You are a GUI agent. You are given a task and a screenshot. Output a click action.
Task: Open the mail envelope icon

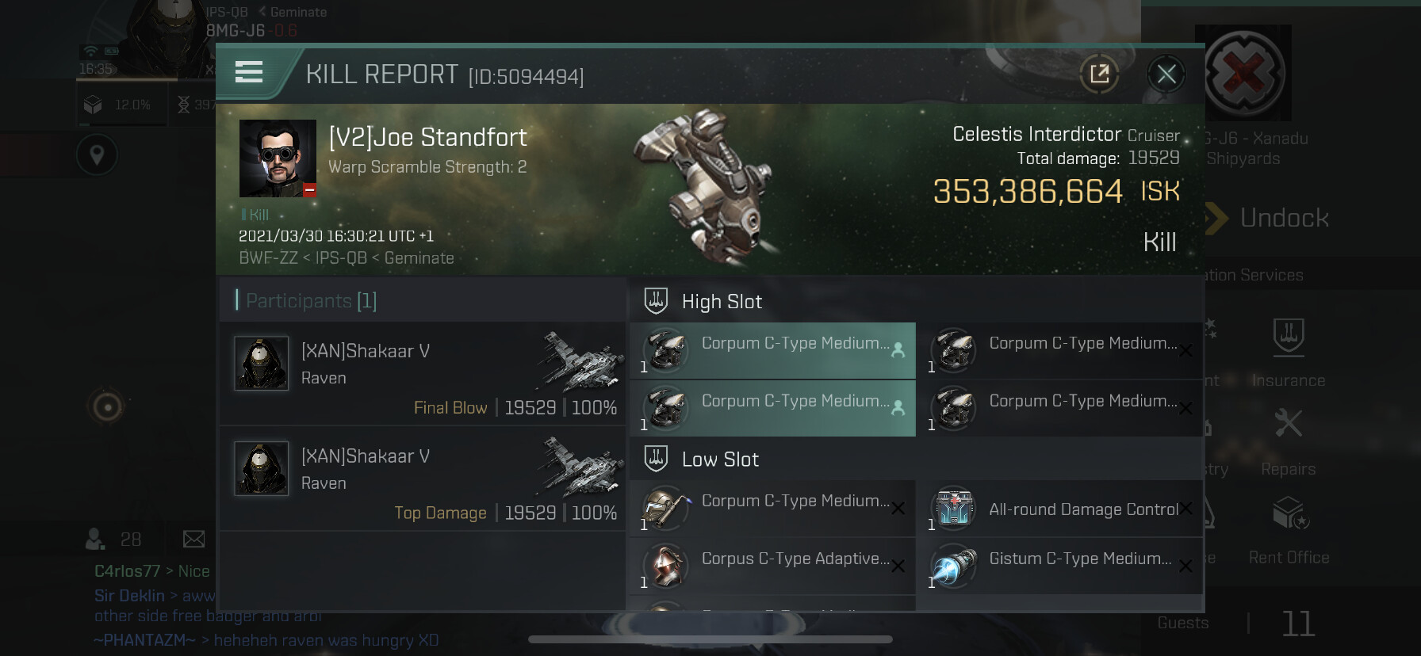[194, 540]
